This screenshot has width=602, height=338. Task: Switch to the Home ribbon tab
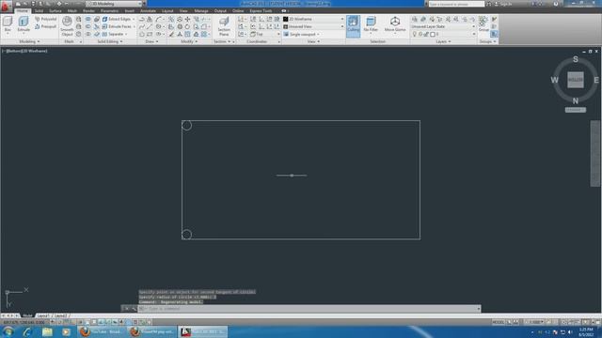click(x=23, y=10)
